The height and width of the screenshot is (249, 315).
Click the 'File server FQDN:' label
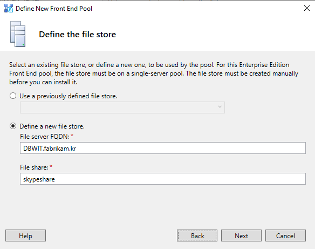[45, 137]
